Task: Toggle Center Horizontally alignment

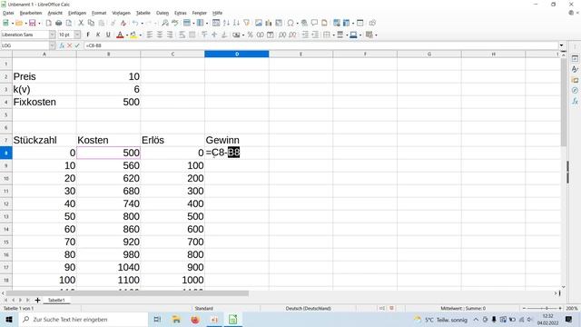Action: pyautogui.click(x=160, y=35)
